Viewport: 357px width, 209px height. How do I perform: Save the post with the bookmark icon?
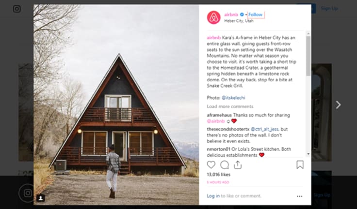pyautogui.click(x=300, y=164)
